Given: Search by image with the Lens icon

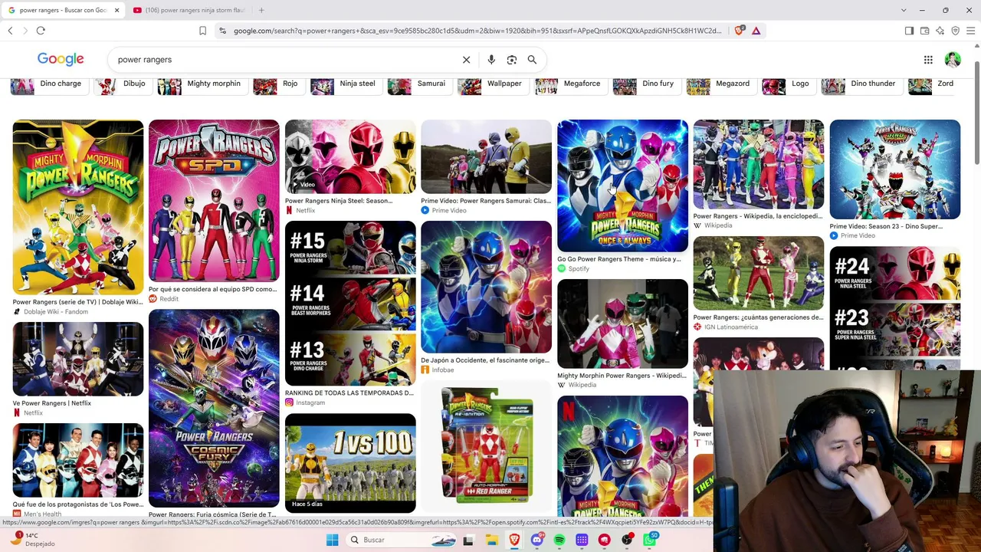Looking at the screenshot, I should [512, 60].
